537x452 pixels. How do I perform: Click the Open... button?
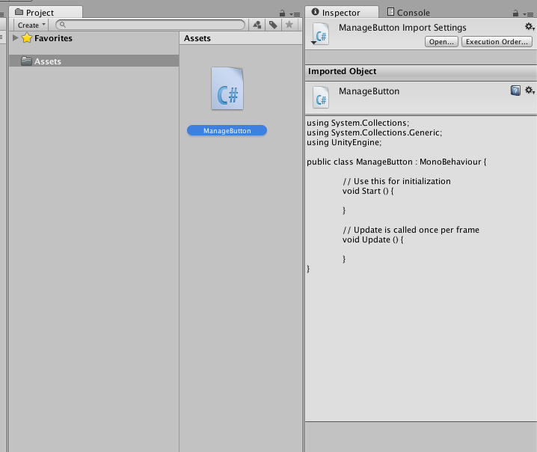point(441,41)
